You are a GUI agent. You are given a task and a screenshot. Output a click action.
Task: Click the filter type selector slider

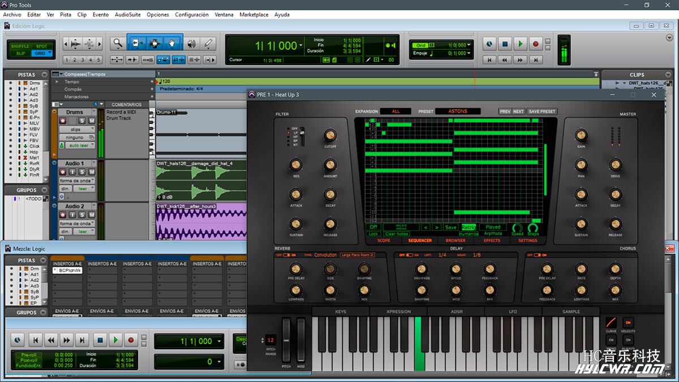coord(302,136)
